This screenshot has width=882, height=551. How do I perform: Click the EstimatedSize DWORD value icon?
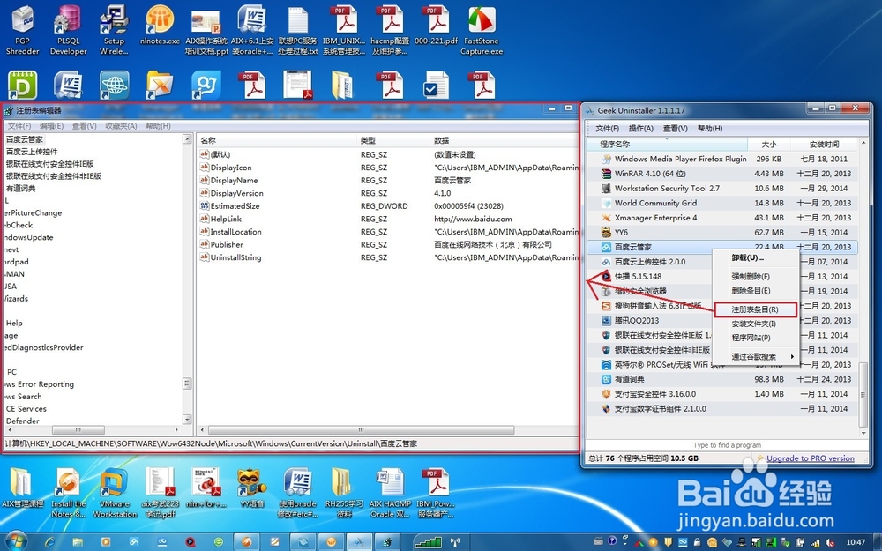205,205
